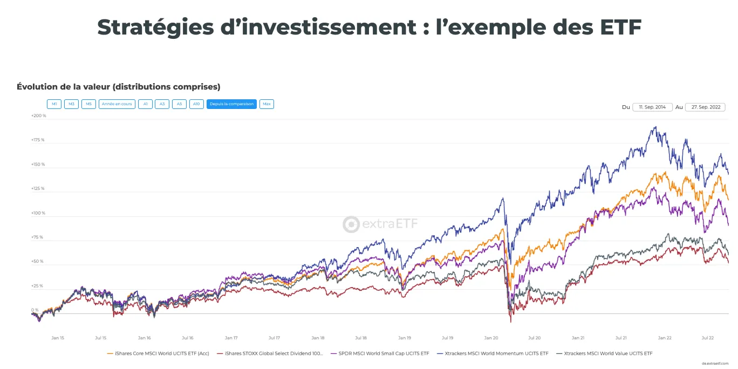Open the 'Au' end date picker
This screenshot has width=738, height=369.
coord(705,107)
